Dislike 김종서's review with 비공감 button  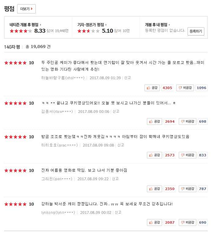(x=188, y=121)
